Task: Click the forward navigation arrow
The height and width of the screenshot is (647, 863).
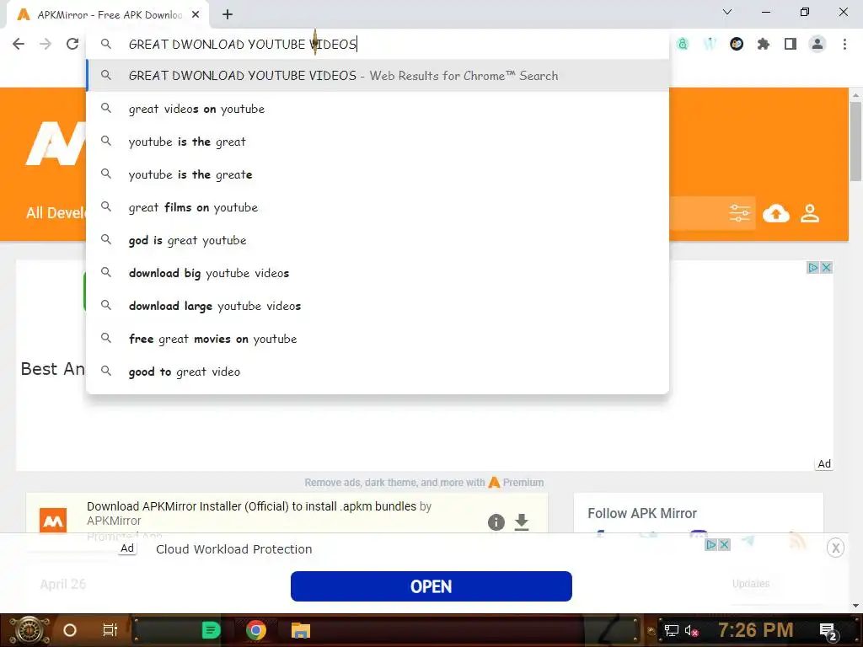Action: (46, 44)
